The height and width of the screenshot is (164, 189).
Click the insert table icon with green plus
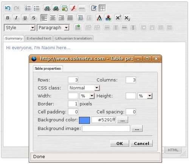pos(78,28)
